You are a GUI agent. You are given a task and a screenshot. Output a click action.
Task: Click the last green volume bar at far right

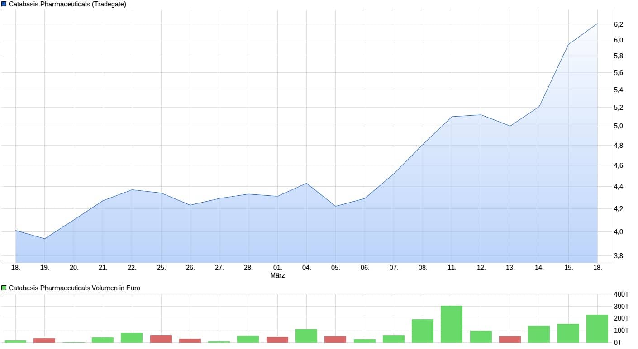click(x=597, y=329)
